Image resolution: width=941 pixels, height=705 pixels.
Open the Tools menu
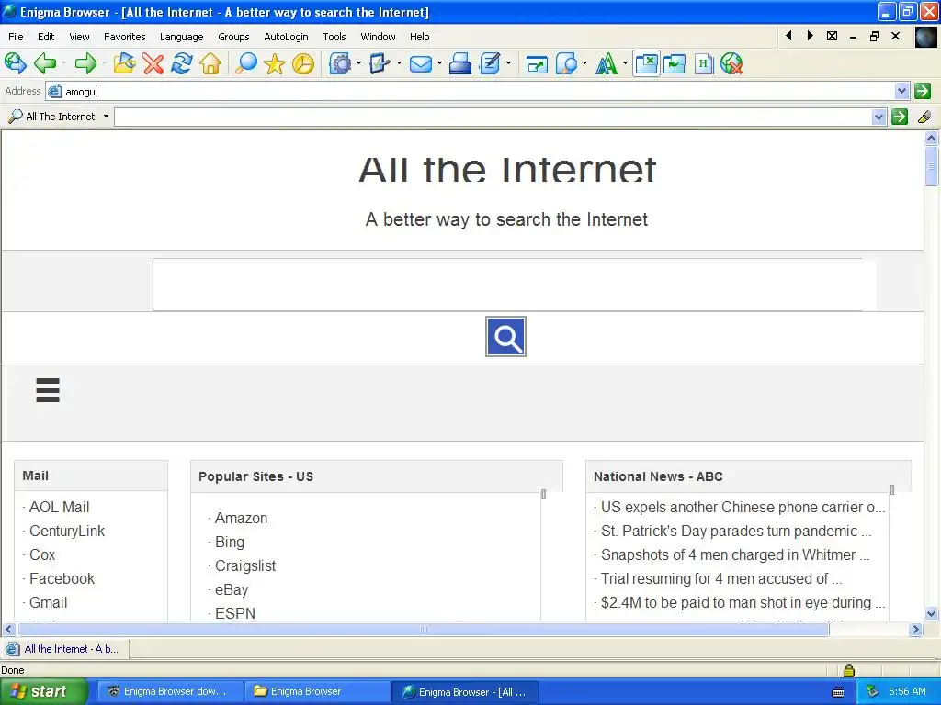334,37
